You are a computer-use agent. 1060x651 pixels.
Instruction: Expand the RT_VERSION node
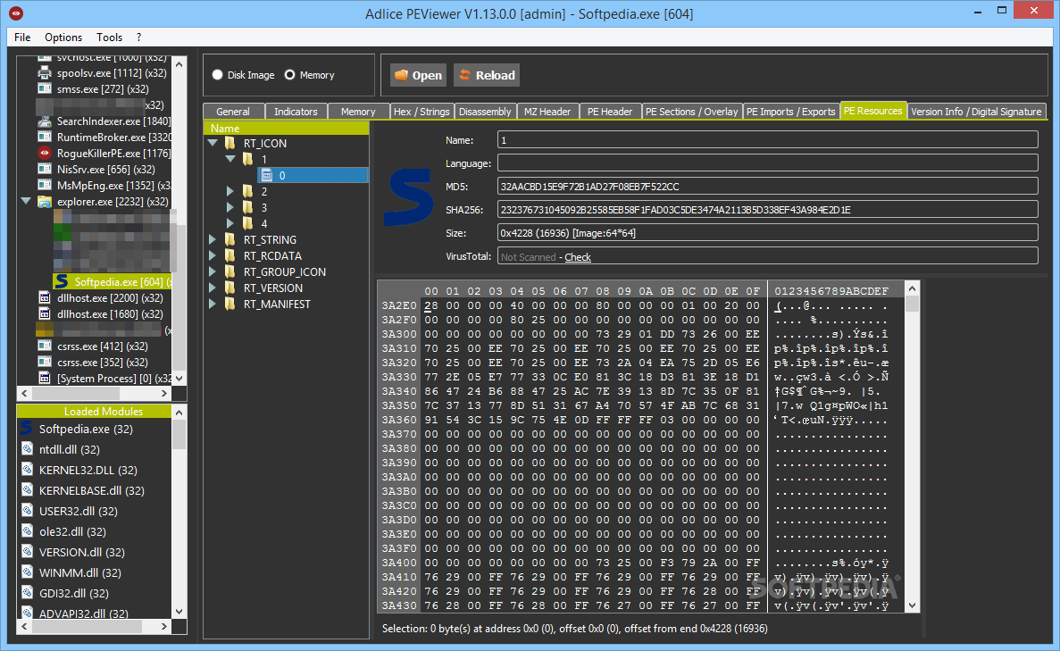click(x=213, y=288)
